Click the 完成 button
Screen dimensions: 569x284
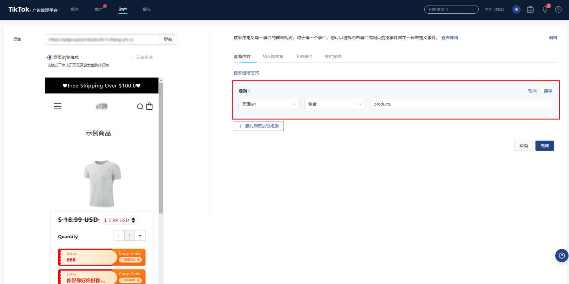(544, 146)
